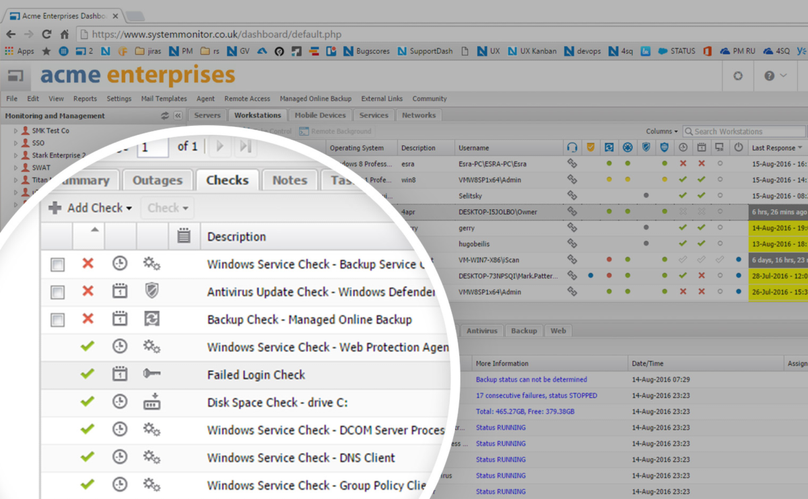Click the red failed X in the Antivirus Update row
808x499 pixels.
(88, 291)
